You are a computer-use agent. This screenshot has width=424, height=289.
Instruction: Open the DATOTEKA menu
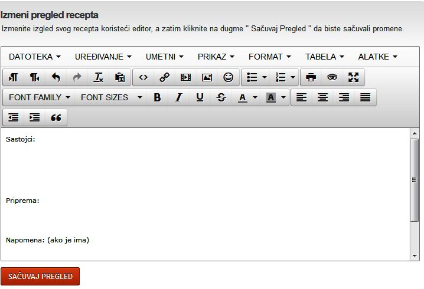tap(35, 57)
